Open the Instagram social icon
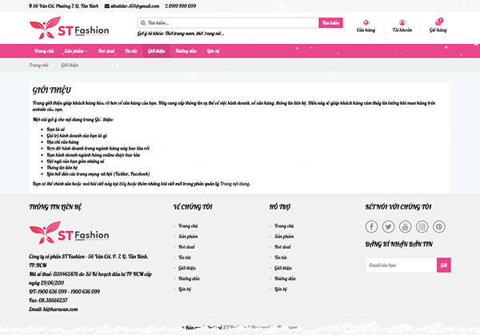 click(x=422, y=227)
